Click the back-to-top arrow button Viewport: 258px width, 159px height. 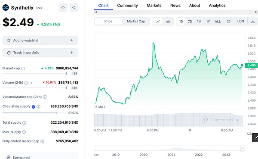pos(255,137)
